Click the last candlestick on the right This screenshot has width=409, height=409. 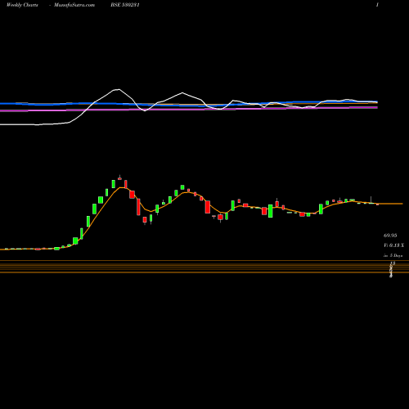click(x=378, y=204)
